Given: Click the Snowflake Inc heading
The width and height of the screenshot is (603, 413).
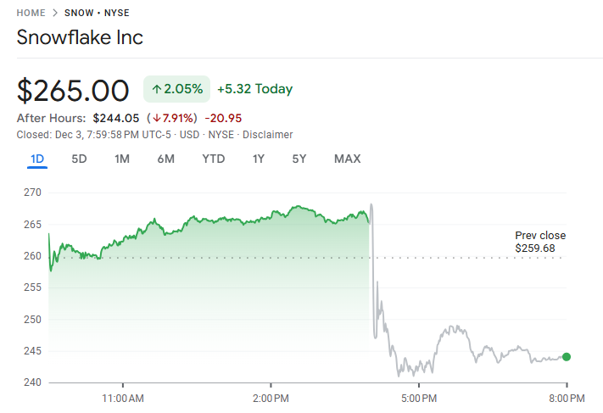Looking at the screenshot, I should [81, 37].
